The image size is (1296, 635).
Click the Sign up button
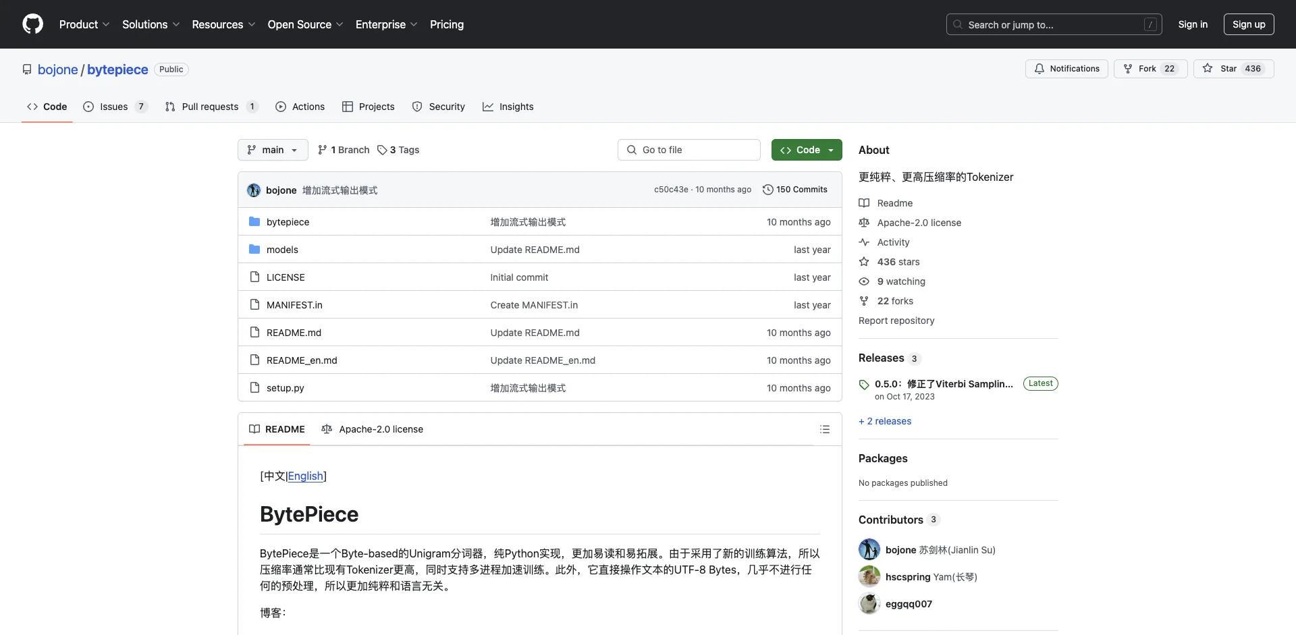click(1249, 24)
